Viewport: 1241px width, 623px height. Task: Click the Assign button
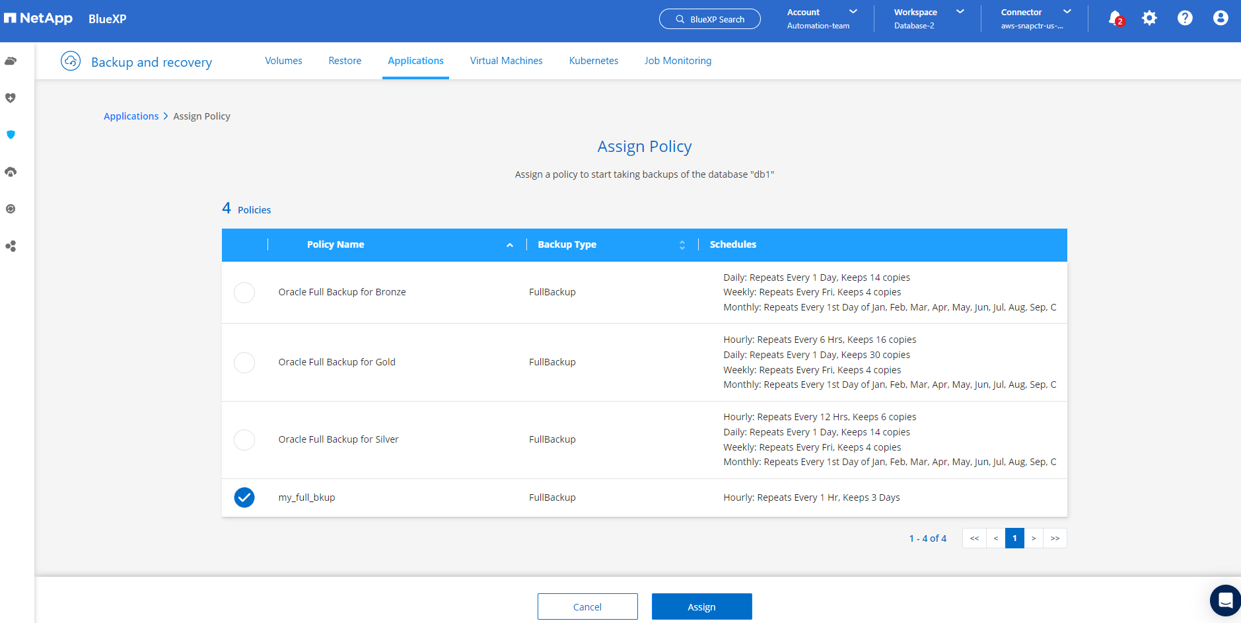tap(701, 606)
